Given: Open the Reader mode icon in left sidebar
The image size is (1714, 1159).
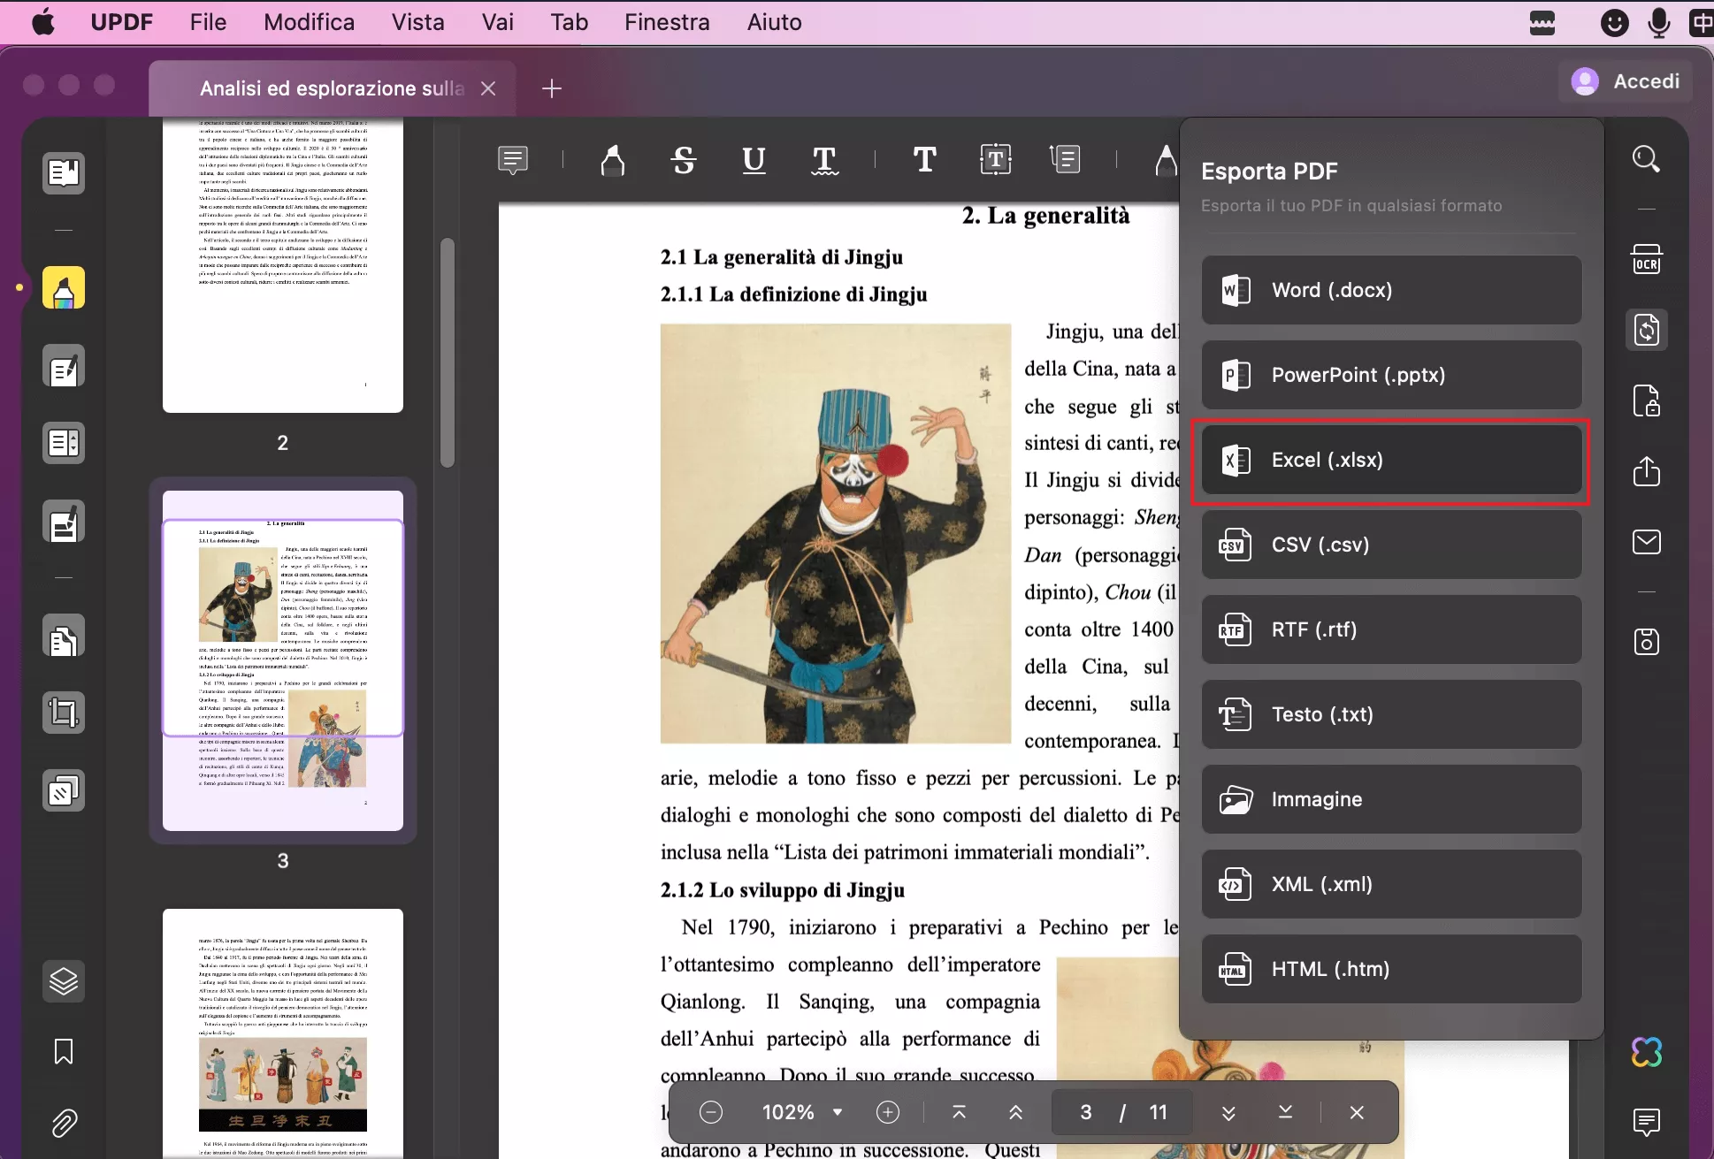Looking at the screenshot, I should tap(64, 173).
